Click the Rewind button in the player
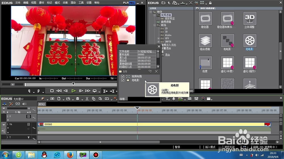The width and height of the screenshot is (284, 159). (59, 91)
